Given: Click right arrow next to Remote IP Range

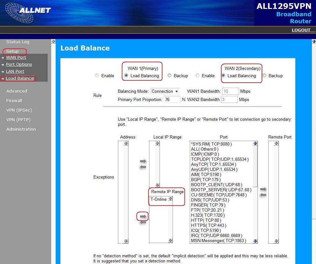Looking at the screenshot, I should click(x=143, y=216).
